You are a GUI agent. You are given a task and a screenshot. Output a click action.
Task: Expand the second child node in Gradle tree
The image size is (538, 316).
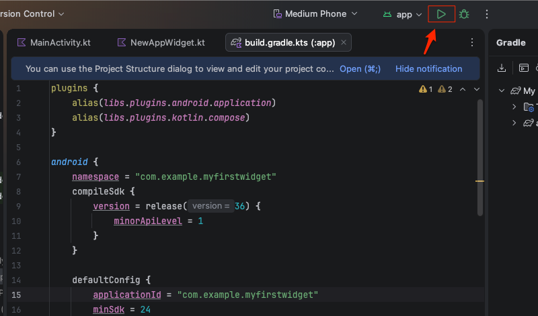pyautogui.click(x=514, y=123)
